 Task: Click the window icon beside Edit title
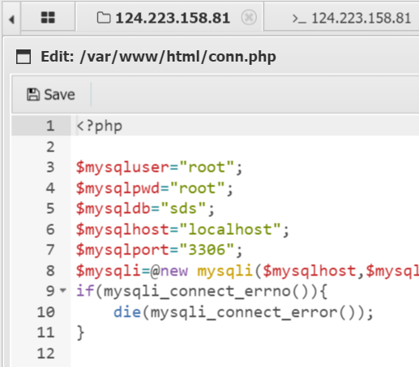24,57
